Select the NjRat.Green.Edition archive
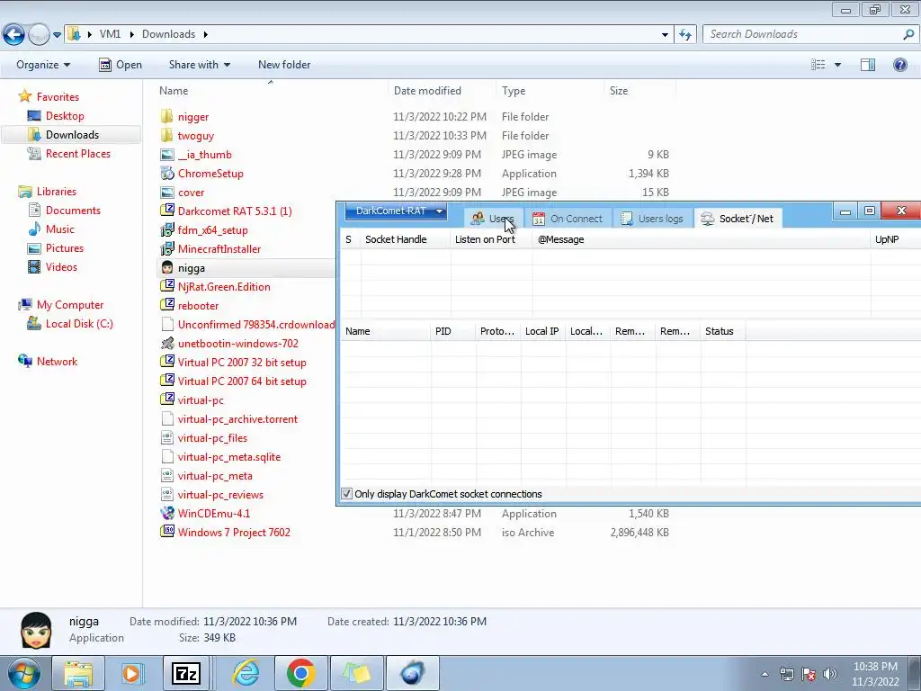This screenshot has width=921, height=691. click(x=224, y=287)
